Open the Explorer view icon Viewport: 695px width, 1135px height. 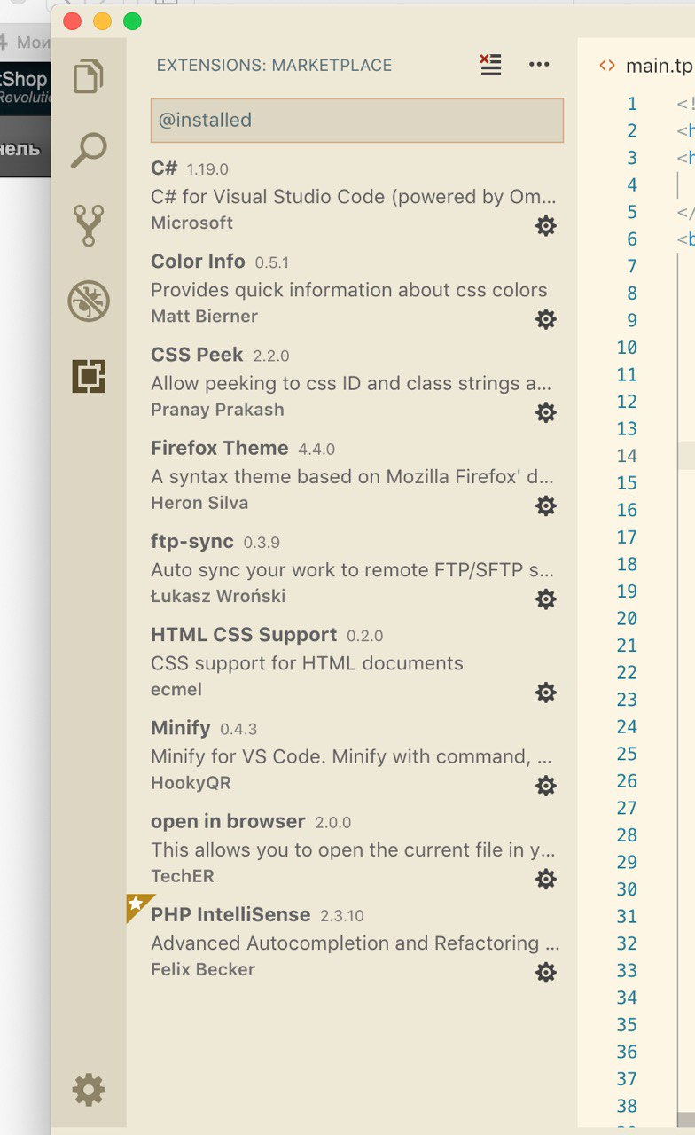[89, 75]
